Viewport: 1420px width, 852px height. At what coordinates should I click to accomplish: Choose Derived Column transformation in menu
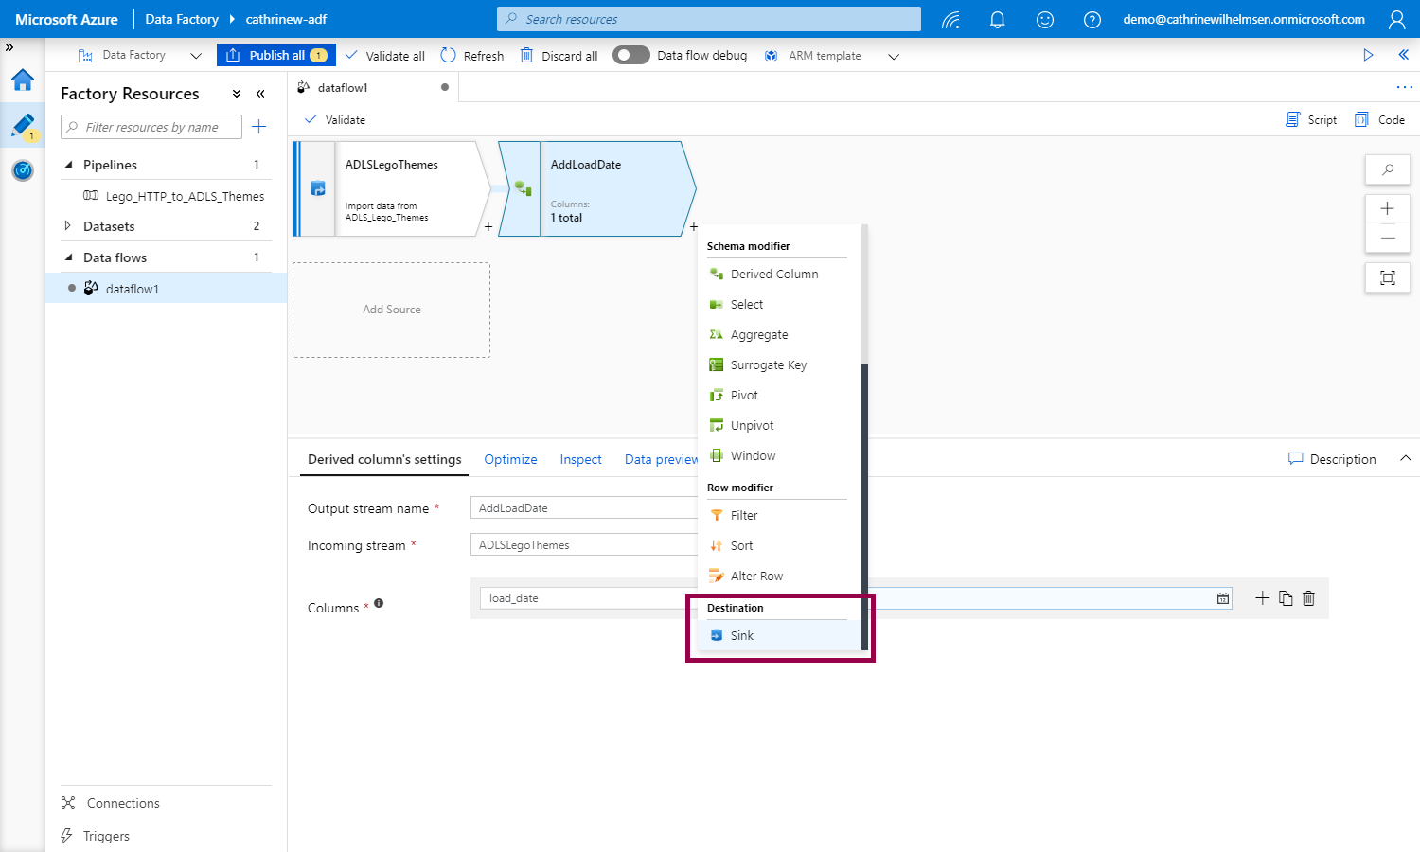pyautogui.click(x=773, y=274)
